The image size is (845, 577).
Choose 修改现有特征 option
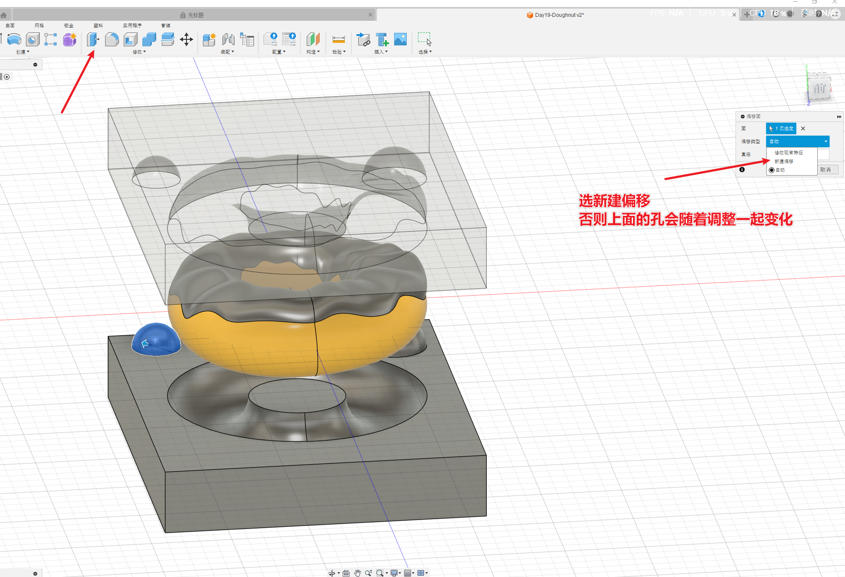coord(788,153)
